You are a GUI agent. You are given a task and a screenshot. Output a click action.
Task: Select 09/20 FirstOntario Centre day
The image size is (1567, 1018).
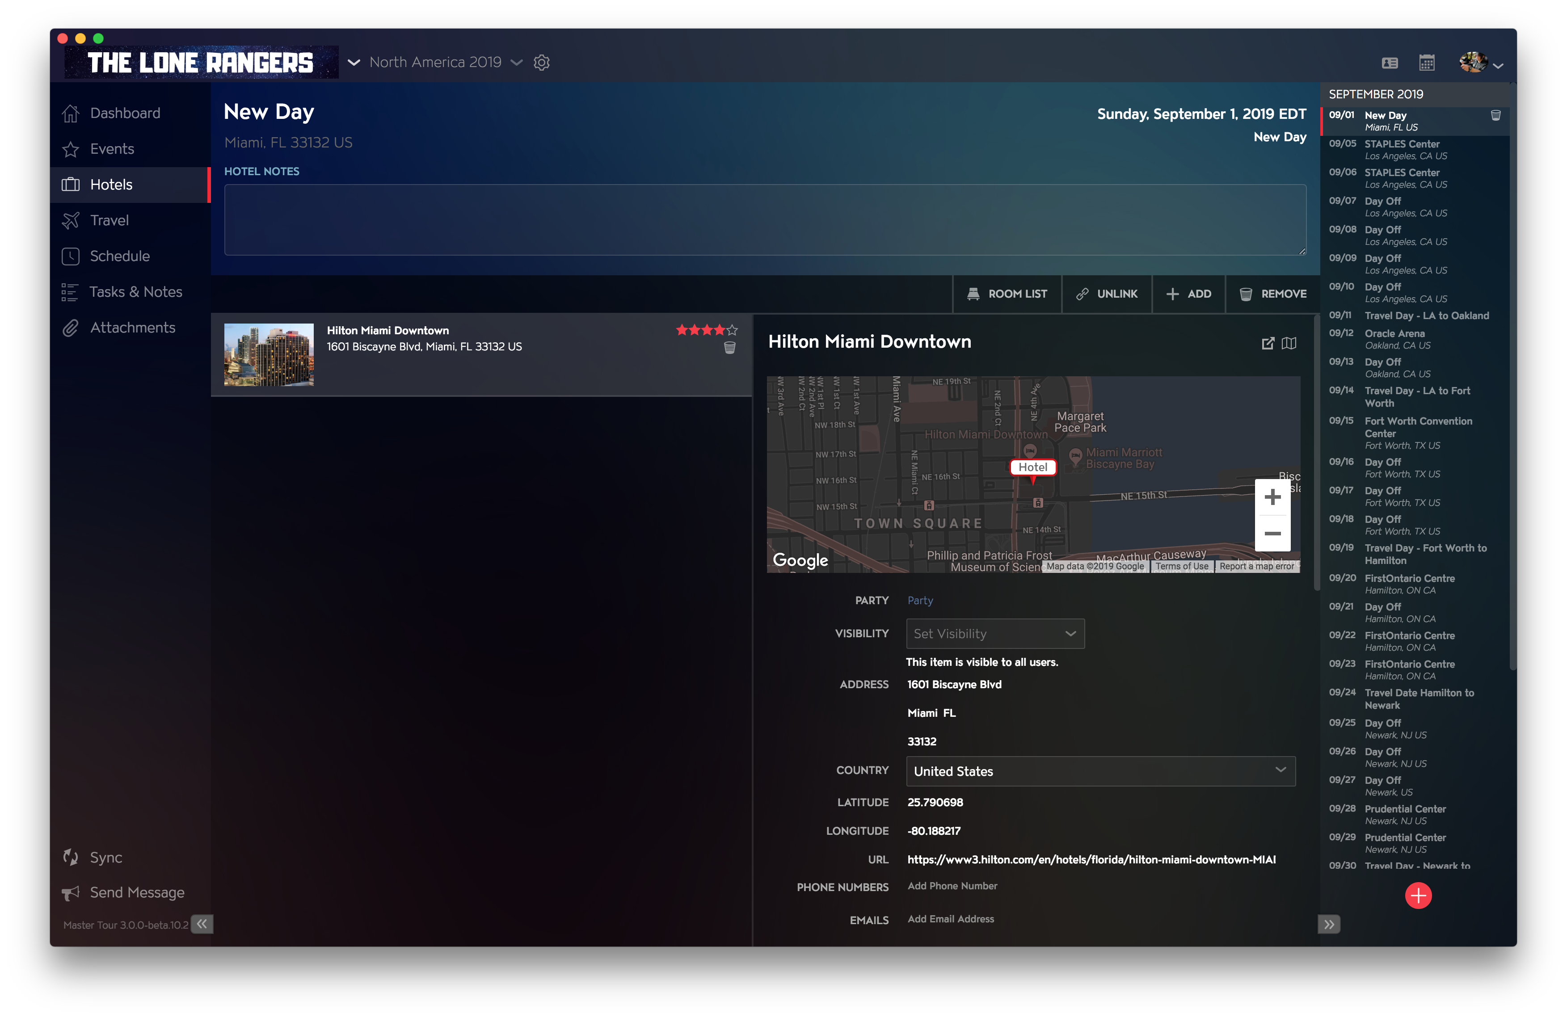1414,584
